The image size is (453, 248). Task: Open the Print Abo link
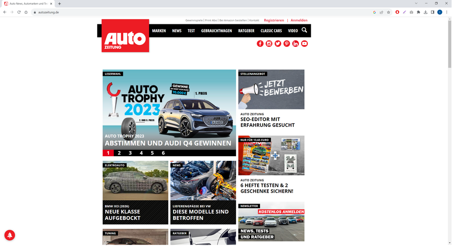(x=211, y=21)
